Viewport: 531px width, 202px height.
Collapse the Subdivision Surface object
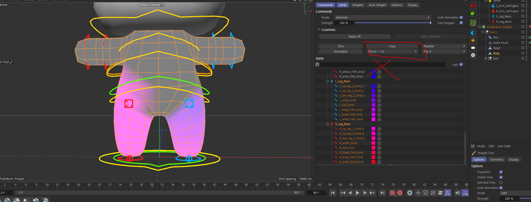click(x=480, y=27)
